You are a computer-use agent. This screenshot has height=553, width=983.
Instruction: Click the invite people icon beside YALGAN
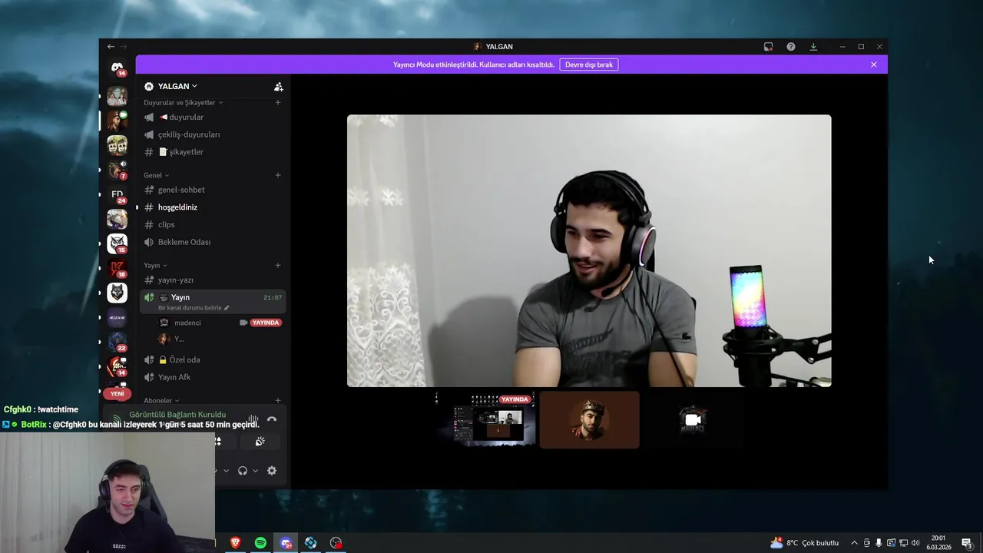[278, 87]
